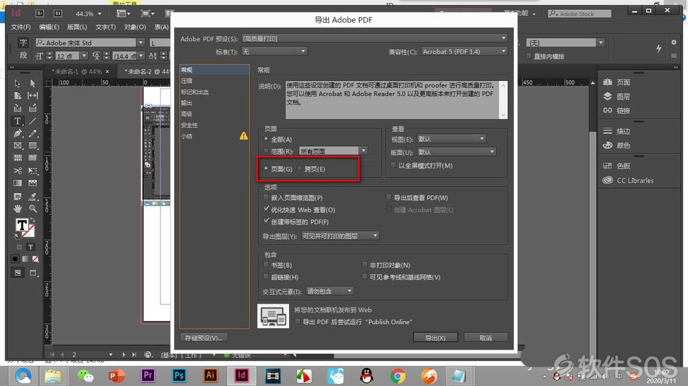Select Spreads (E) export radio button
Screen dimensions: 688x386
click(300, 169)
